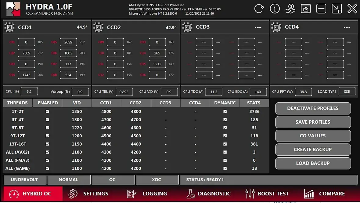The image size is (360, 203).
Task: Click the THREADS column header
Action: (18, 103)
